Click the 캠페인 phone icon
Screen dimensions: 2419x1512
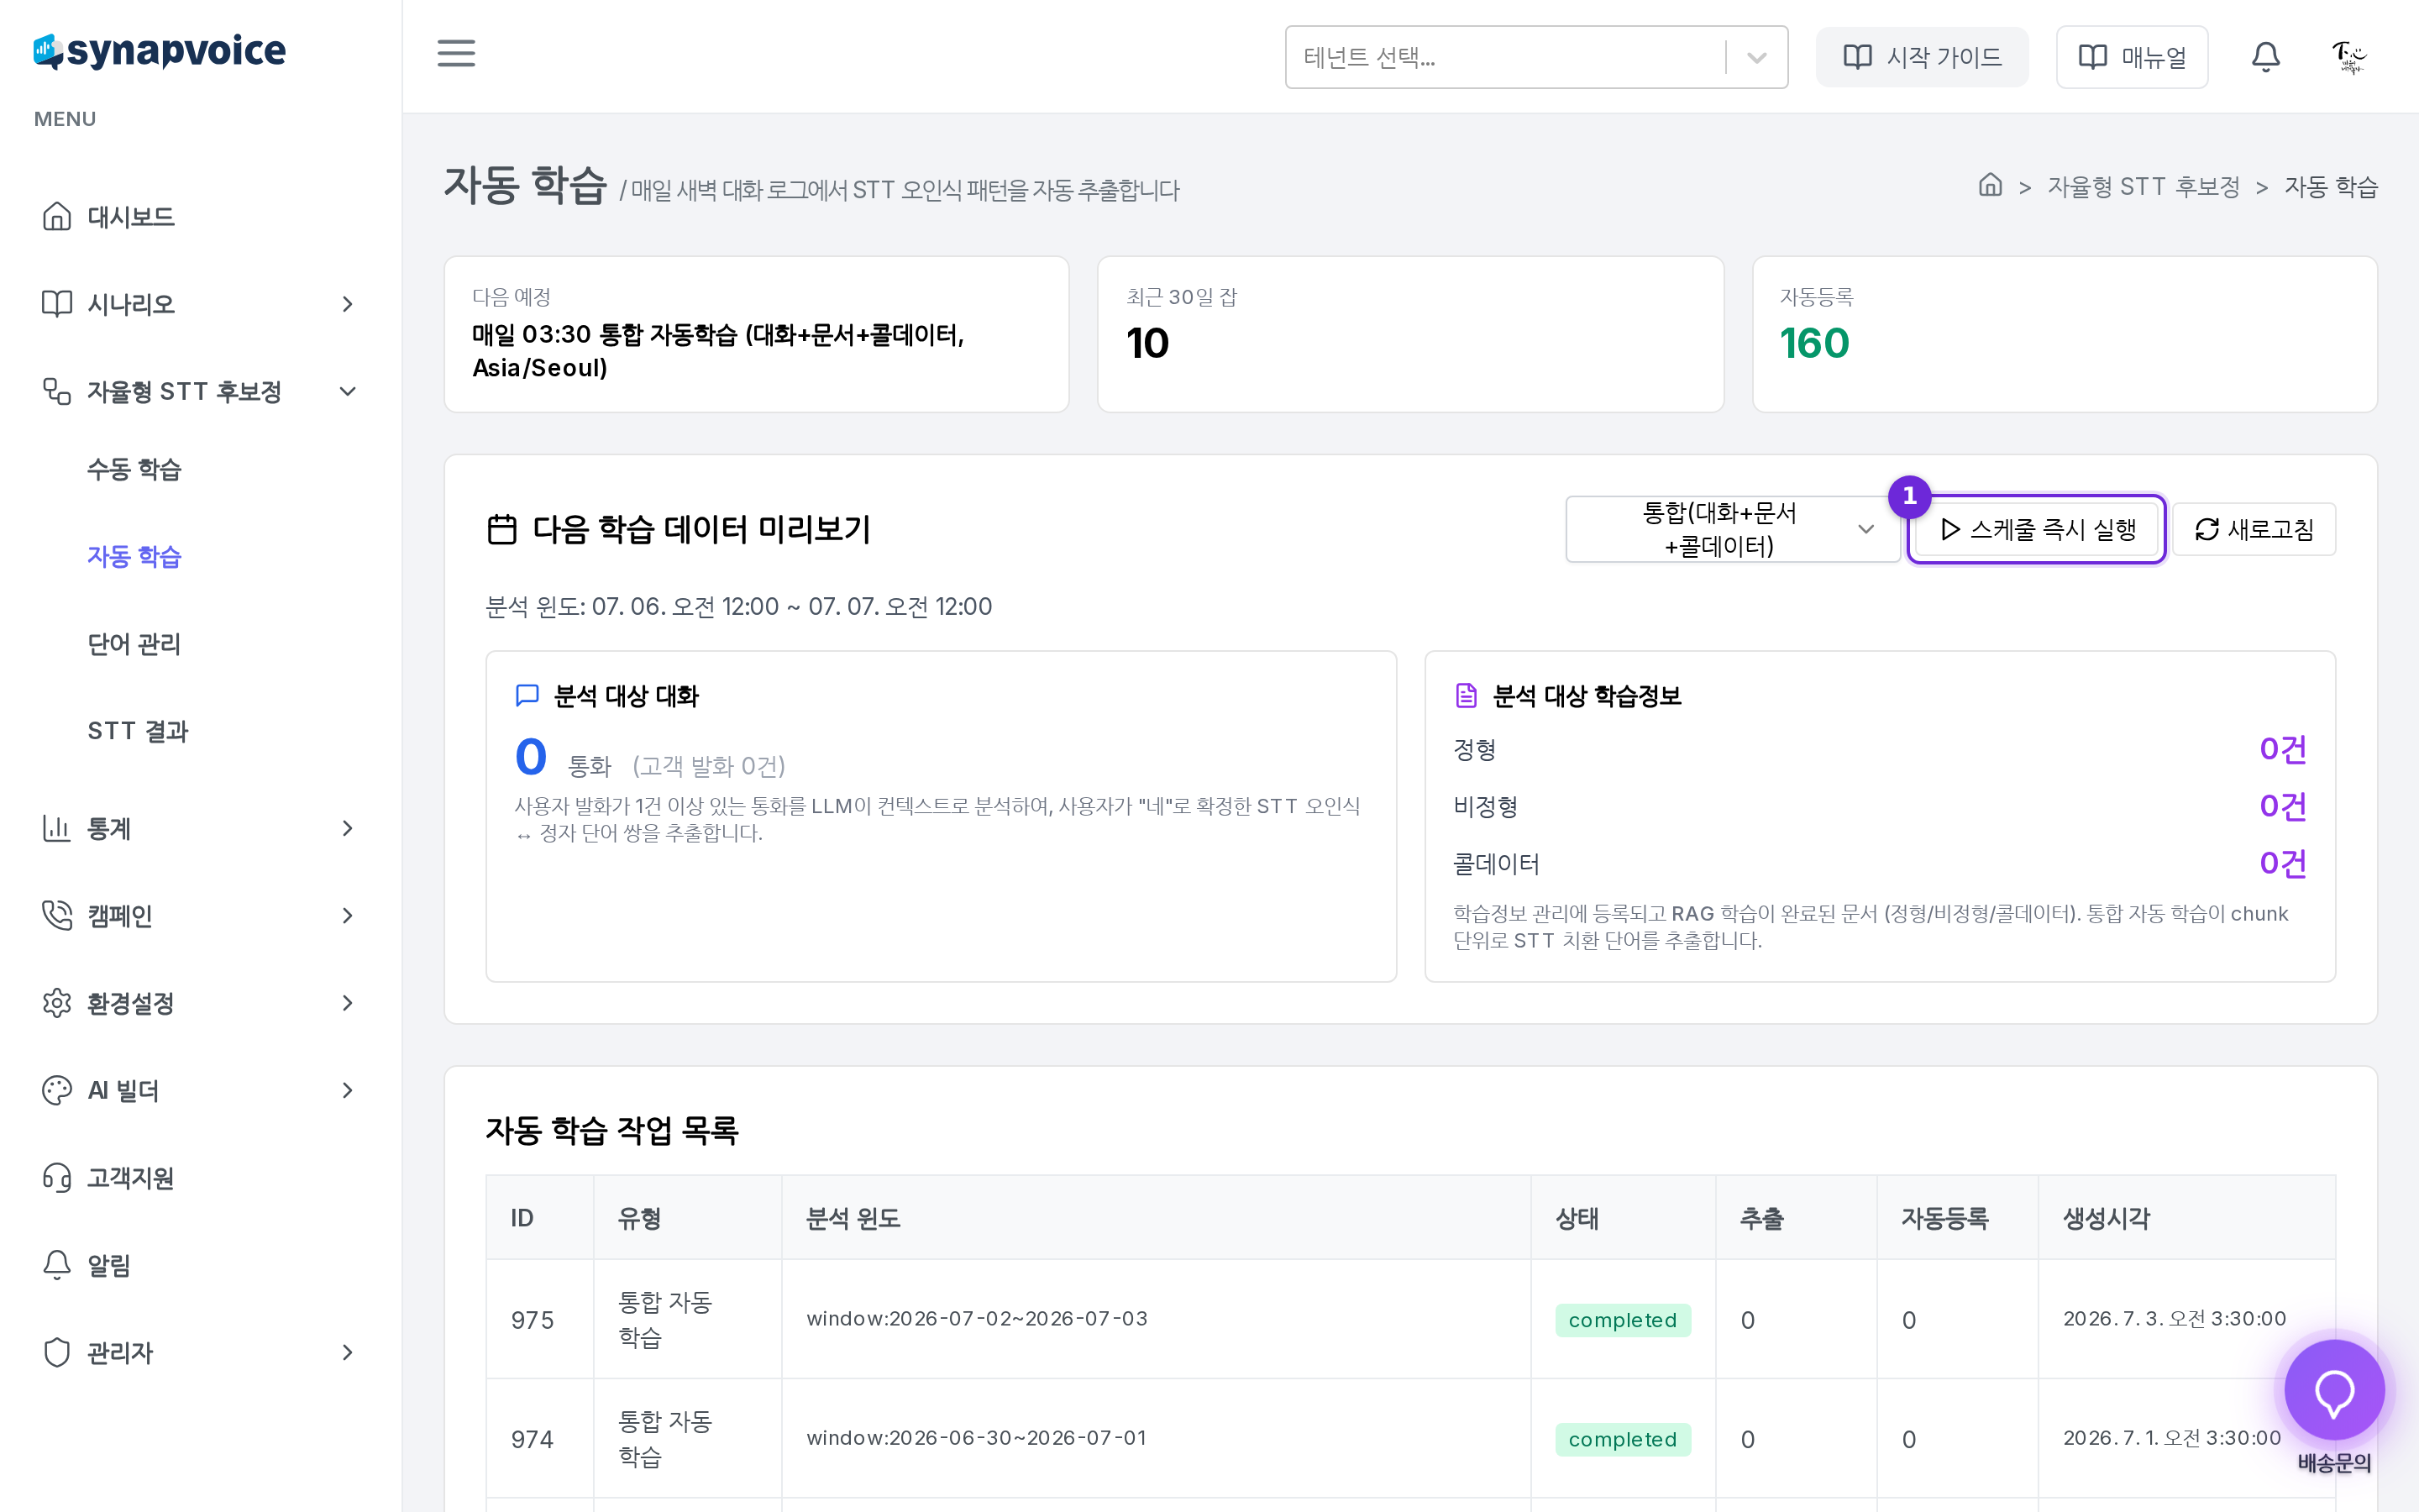tap(57, 915)
